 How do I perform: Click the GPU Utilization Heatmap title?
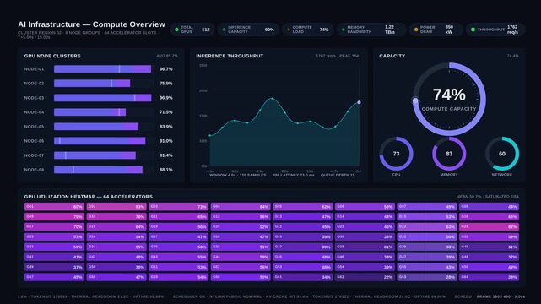89,197
